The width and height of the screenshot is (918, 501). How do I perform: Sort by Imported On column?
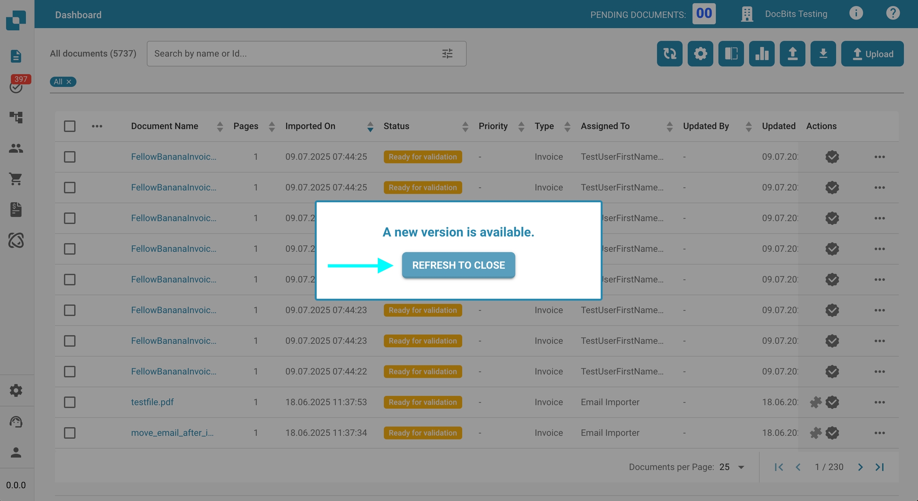(370, 127)
